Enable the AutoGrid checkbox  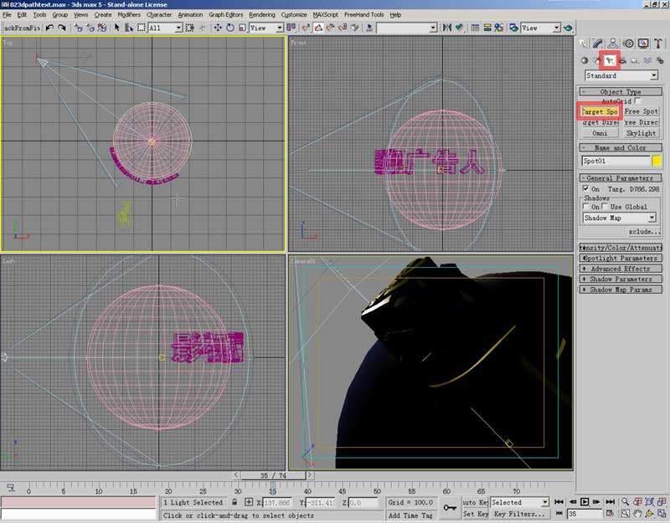pos(637,100)
